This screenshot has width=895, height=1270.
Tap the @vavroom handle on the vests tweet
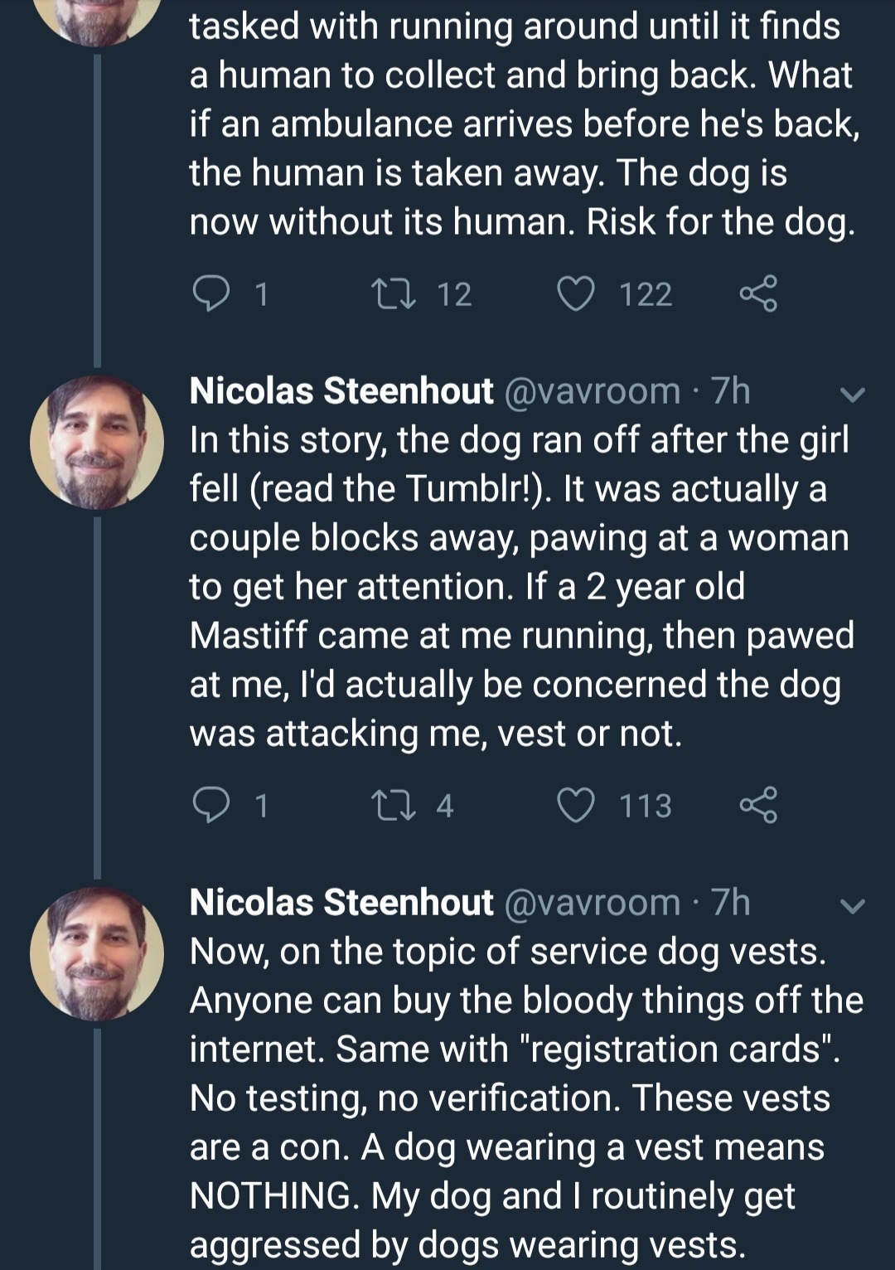click(593, 902)
